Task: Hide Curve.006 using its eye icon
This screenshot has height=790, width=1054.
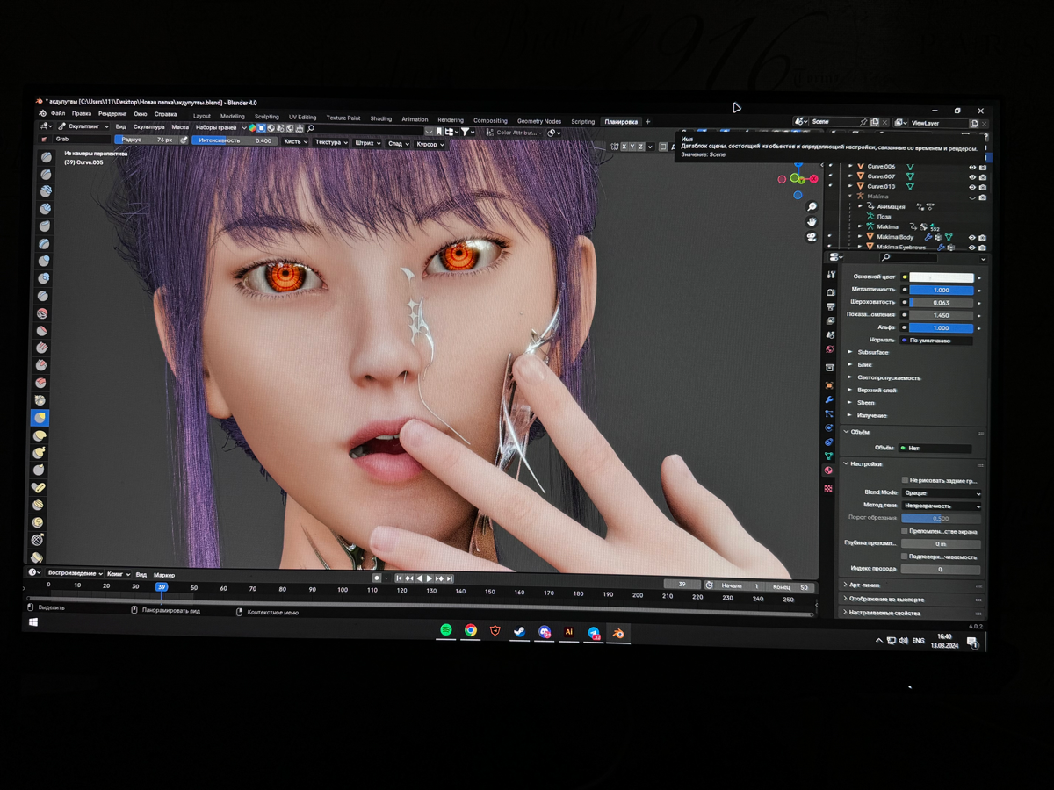Action: click(x=971, y=167)
